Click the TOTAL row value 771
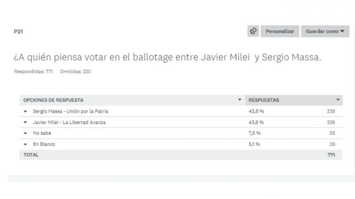Image resolution: width=355 pixels, height=199 pixels. coord(331,155)
